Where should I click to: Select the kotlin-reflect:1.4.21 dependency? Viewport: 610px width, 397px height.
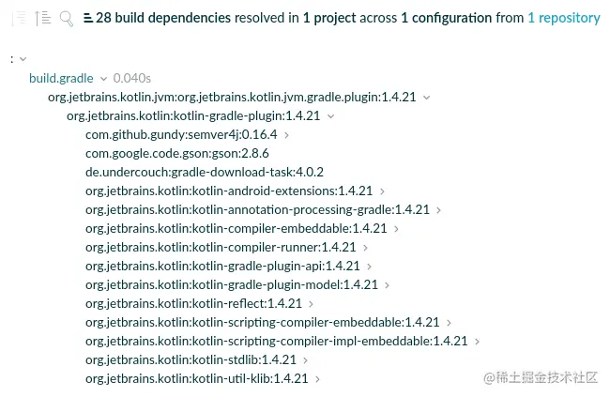193,303
